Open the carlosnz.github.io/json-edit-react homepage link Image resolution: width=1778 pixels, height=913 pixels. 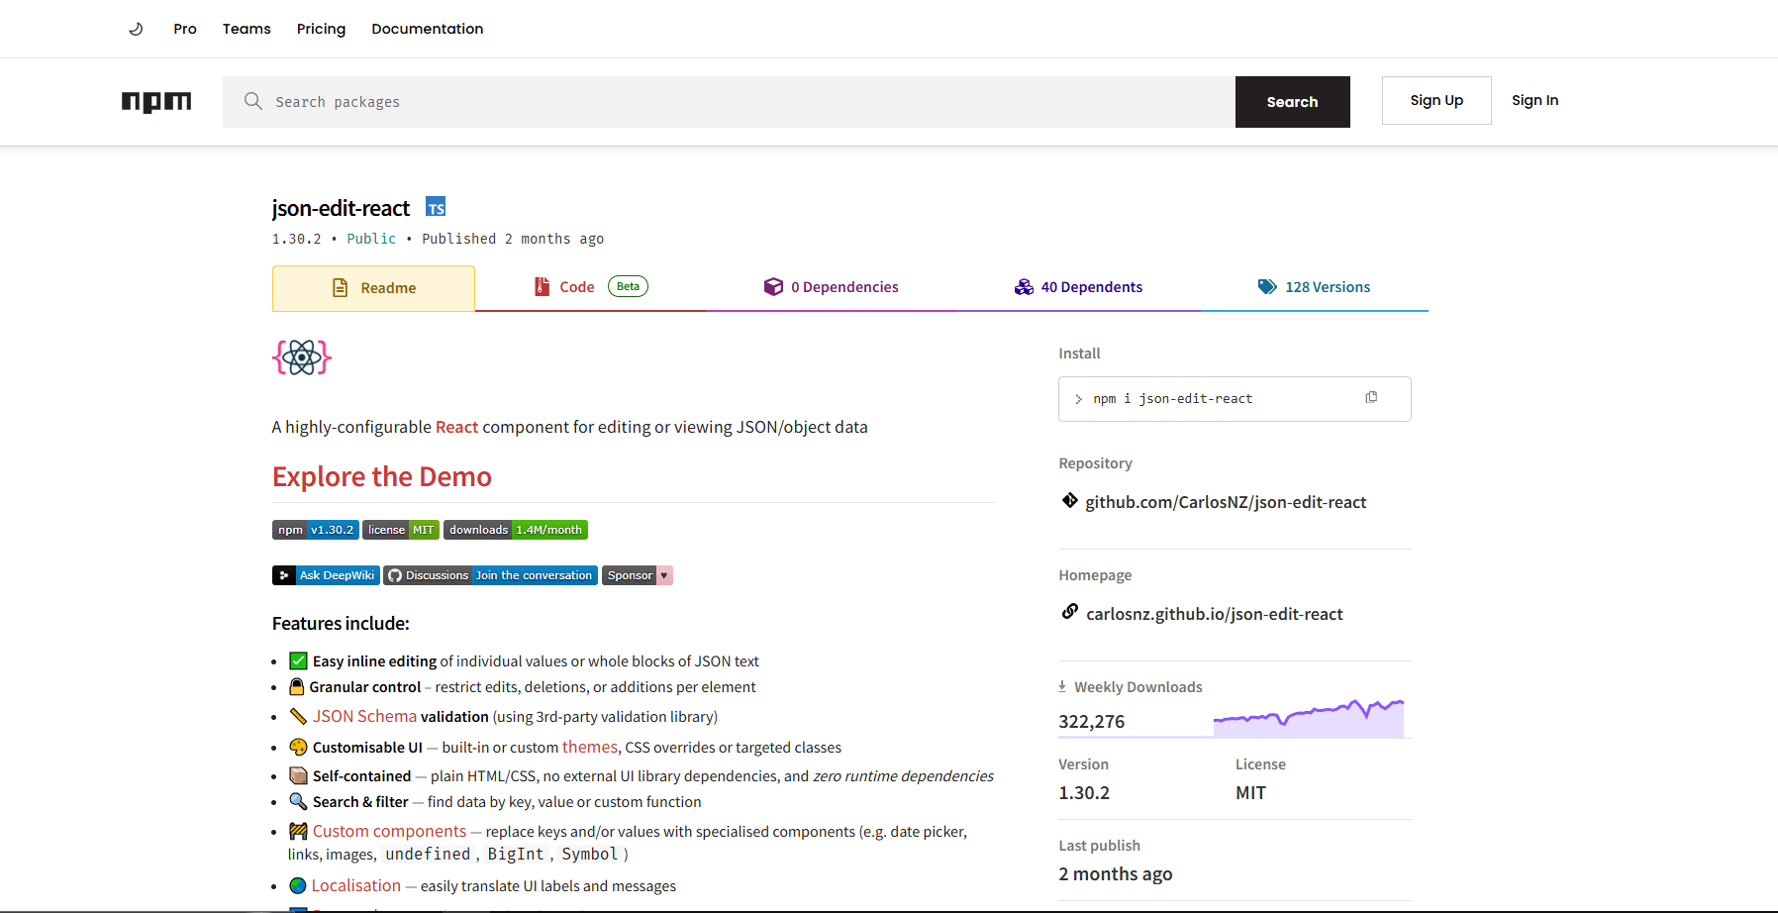[x=1215, y=614]
